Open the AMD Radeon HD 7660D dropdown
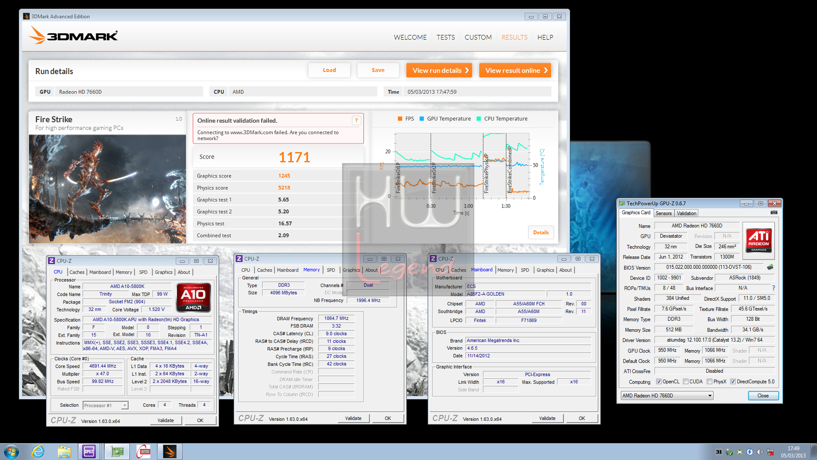The image size is (817, 460). click(667, 396)
